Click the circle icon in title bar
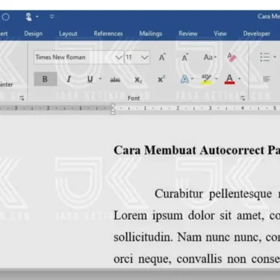Viewport: 280px width, 280px height. [x=6, y=17]
